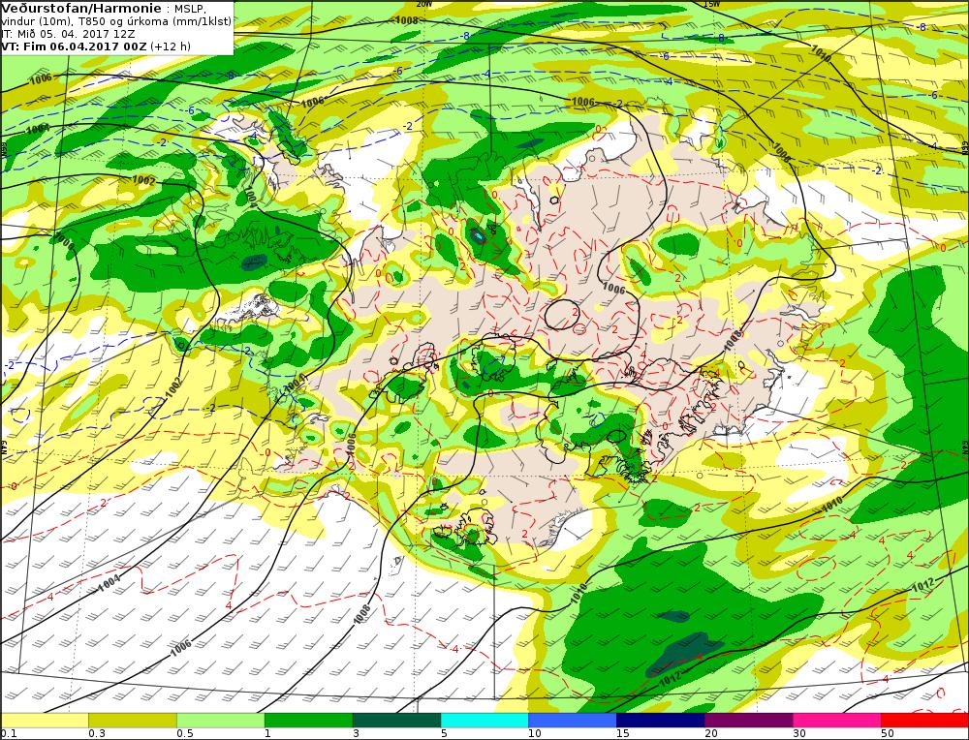Click the '30' legend scale label

pos(799,734)
